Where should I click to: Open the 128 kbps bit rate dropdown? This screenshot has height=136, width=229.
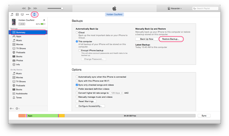[x=116, y=93]
